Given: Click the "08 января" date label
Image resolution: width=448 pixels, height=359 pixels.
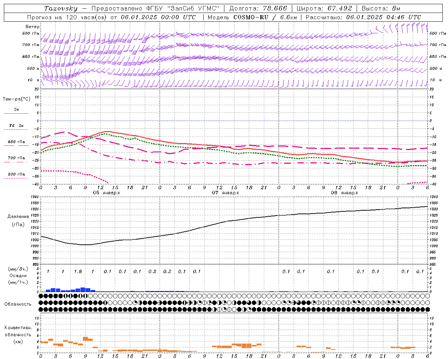Looking at the screenshot, I should click(344, 193).
